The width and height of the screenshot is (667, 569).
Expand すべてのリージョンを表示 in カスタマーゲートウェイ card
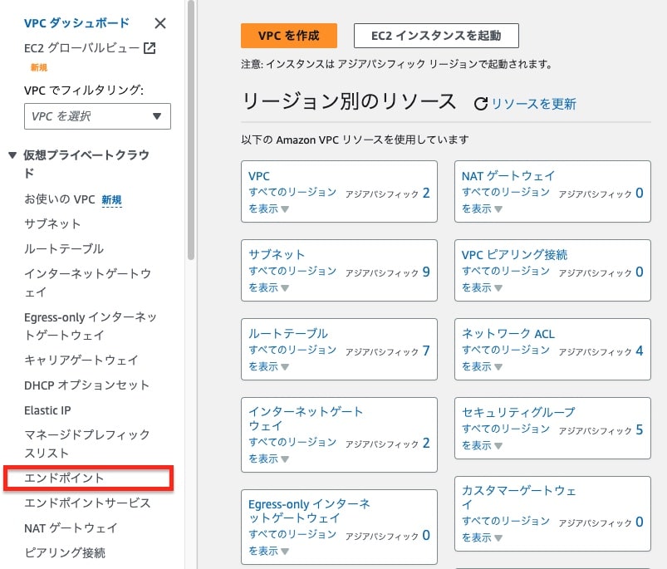506,529
